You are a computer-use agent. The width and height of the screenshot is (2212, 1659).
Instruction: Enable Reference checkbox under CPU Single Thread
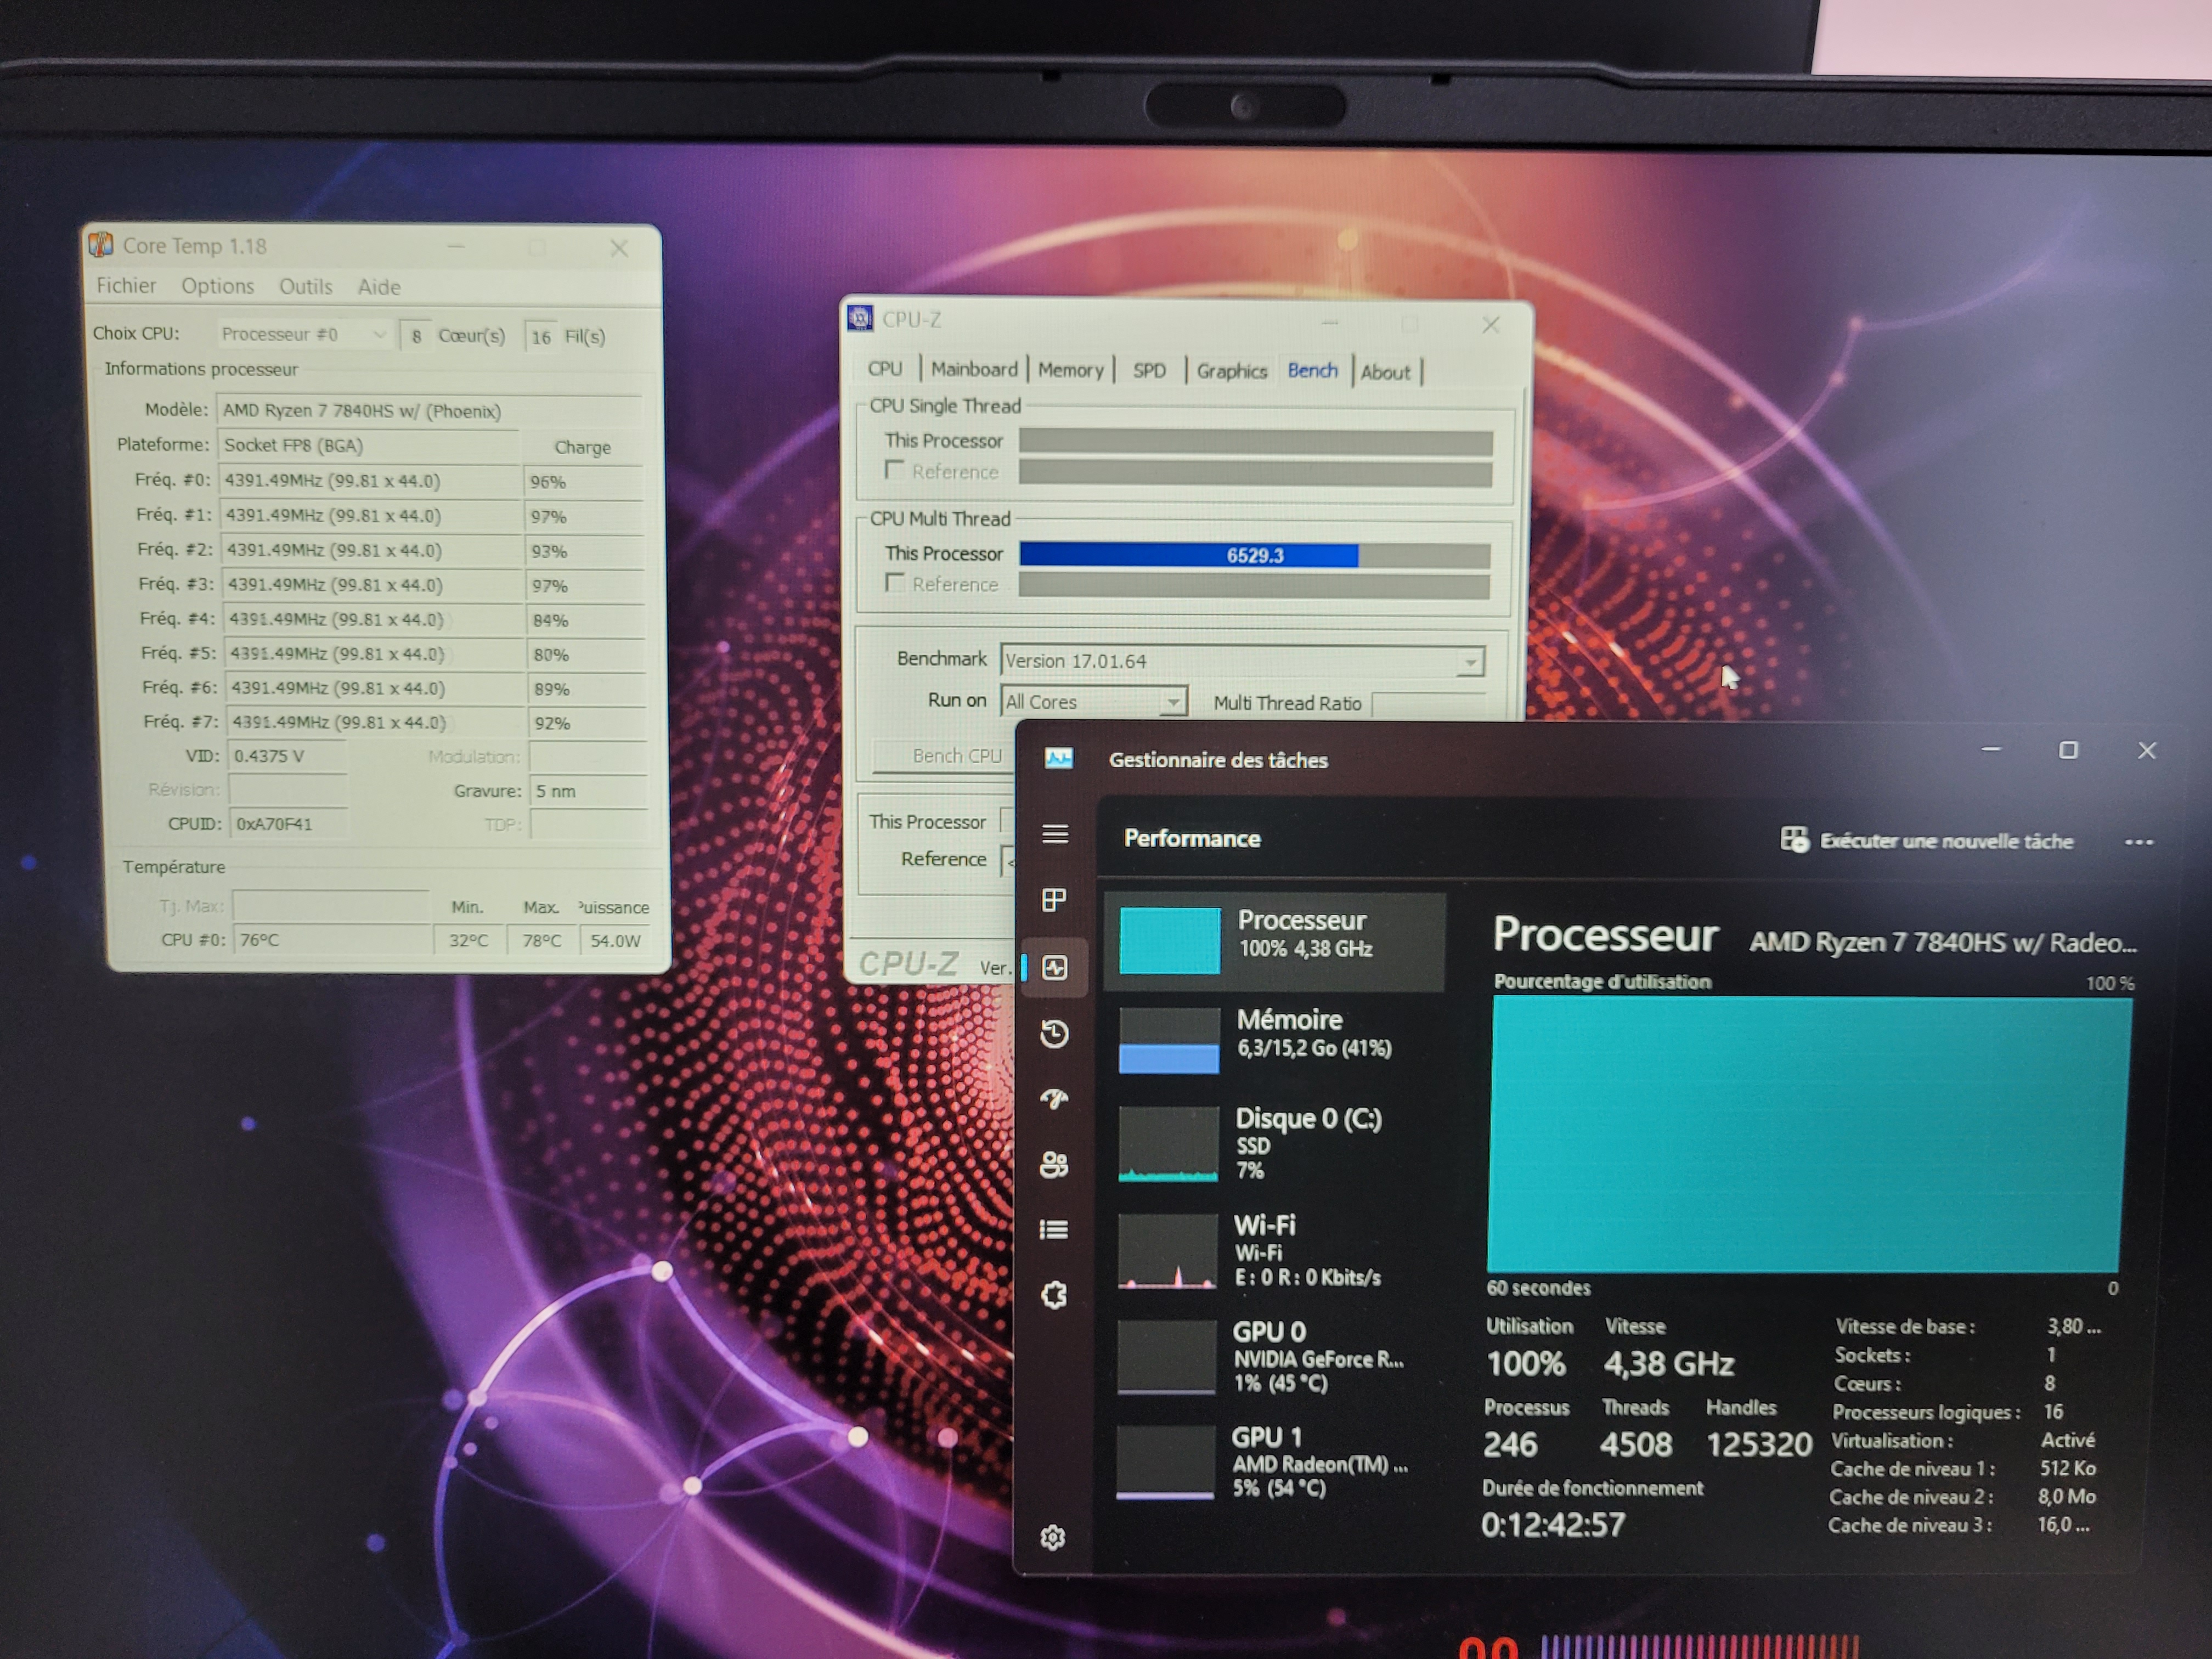895,470
